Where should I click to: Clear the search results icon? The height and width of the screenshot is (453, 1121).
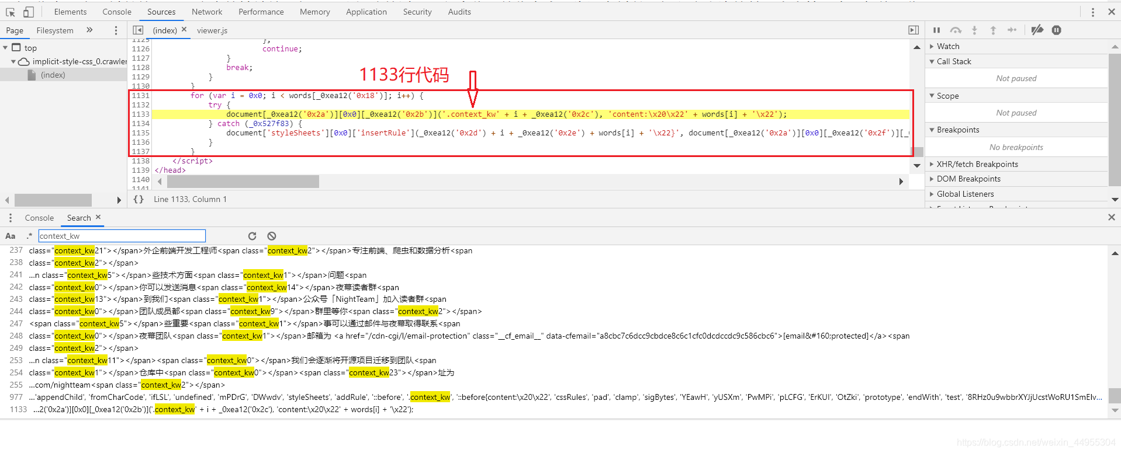271,236
